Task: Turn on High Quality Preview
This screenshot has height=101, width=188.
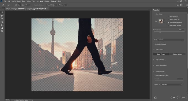Action: pyautogui.click(x=168, y=26)
